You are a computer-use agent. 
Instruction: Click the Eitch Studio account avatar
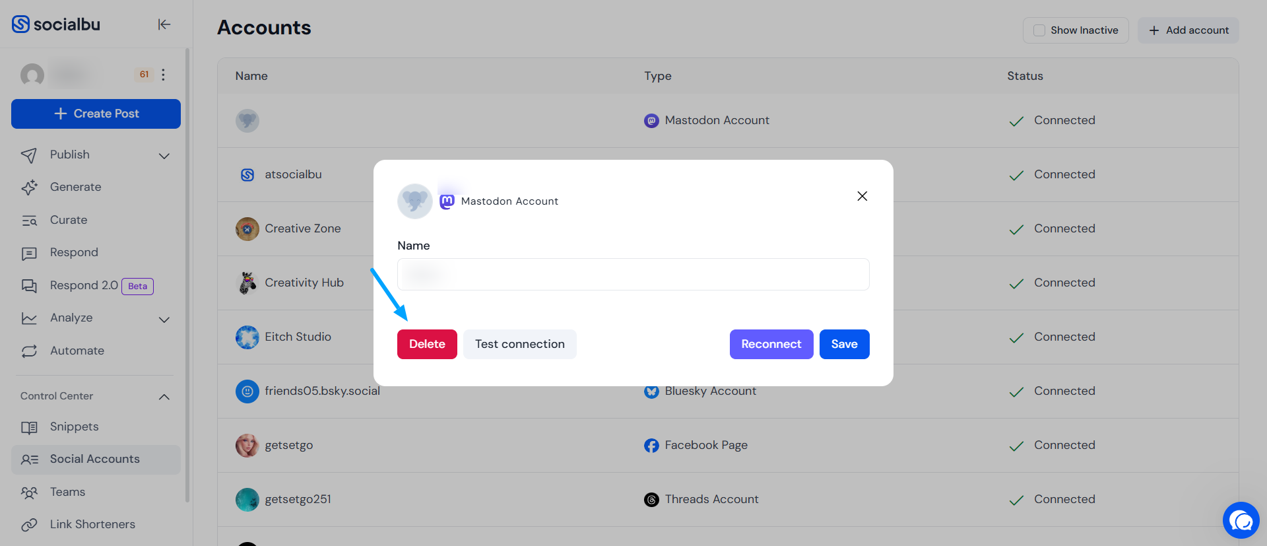[247, 337]
